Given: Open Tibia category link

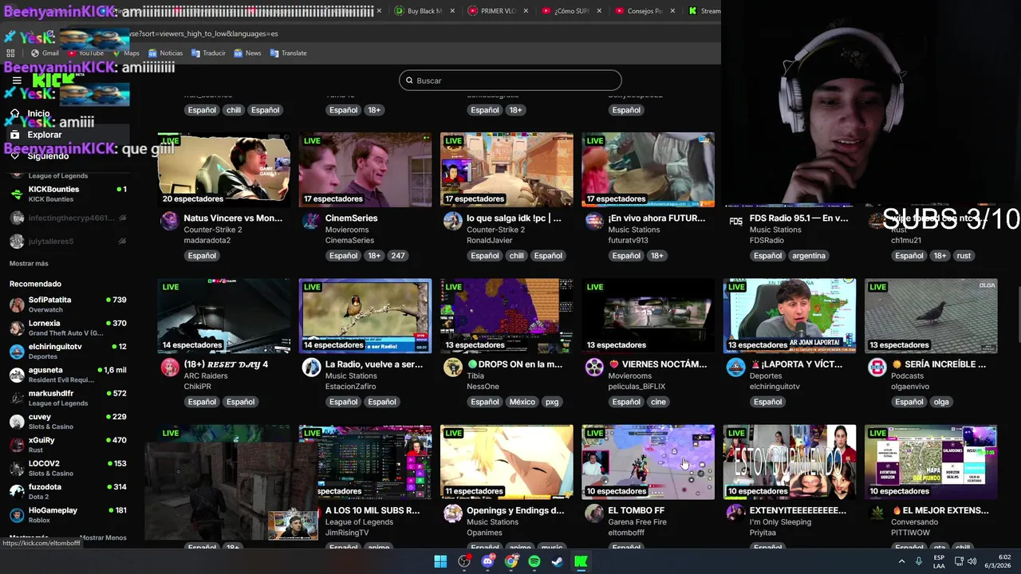Looking at the screenshot, I should (x=475, y=375).
